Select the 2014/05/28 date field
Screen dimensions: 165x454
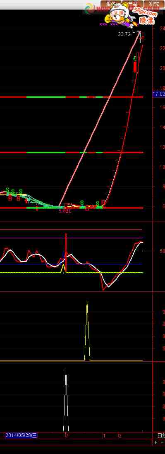pyautogui.click(x=22, y=435)
